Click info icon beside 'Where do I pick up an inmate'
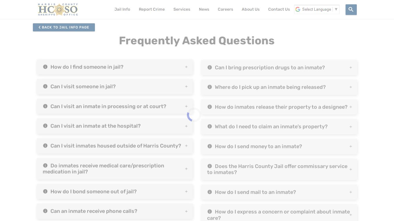Viewport: 394px width, 221px height. 210,87
